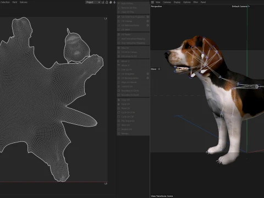264x198 pixels.
Task: Open the UV editor Selection menu
Action: tap(5, 2)
